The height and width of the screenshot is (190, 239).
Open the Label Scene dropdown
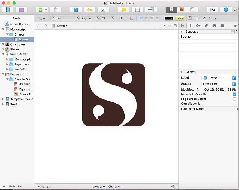(219, 78)
